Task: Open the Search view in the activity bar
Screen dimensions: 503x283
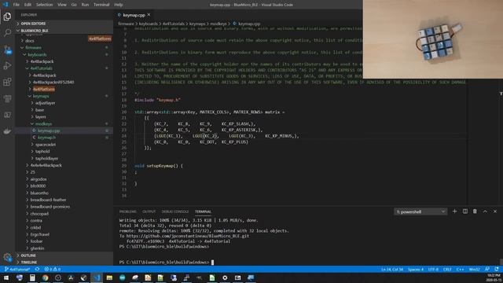Action: click(7, 33)
